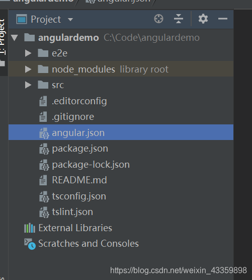This screenshot has width=252, height=280.
Task: Click the External Libraries bar-chart icon
Action: click(x=30, y=228)
